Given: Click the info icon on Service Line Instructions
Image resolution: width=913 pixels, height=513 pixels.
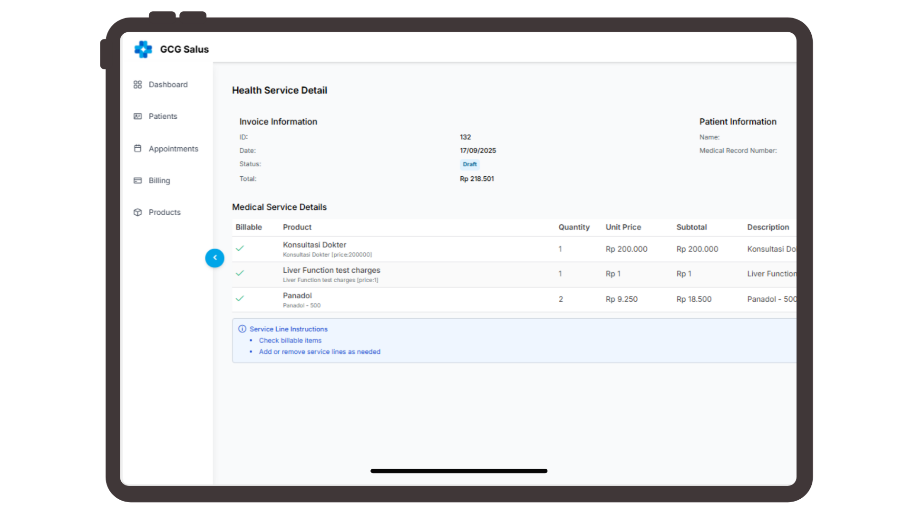Looking at the screenshot, I should (x=243, y=329).
